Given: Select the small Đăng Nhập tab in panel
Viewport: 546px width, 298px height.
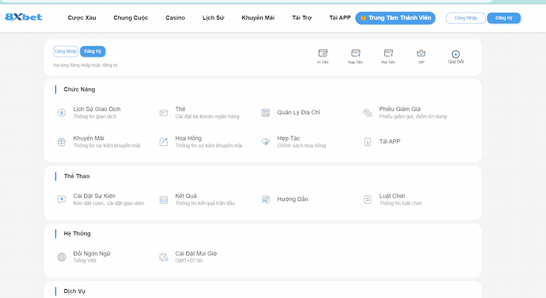Looking at the screenshot, I should (x=66, y=51).
